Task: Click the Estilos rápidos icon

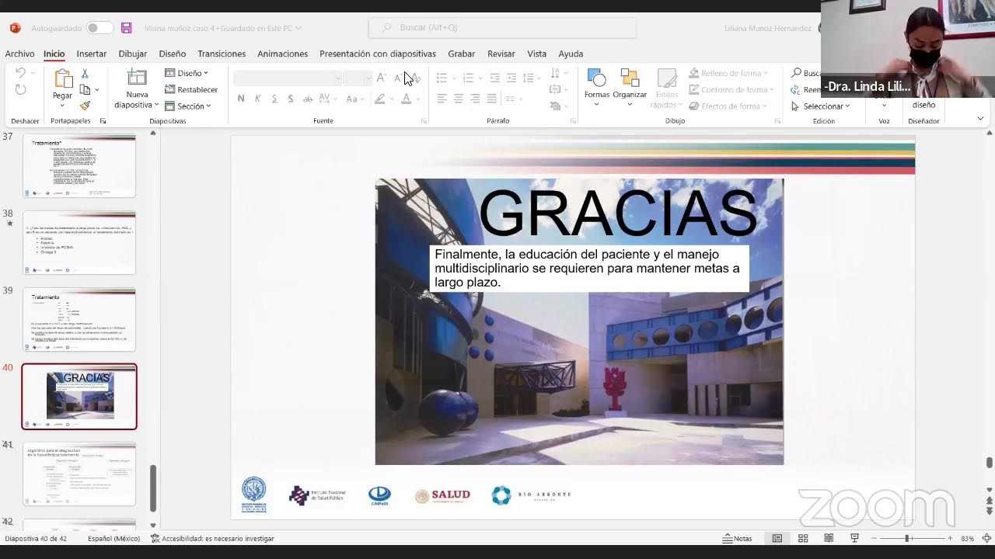Action: (x=667, y=78)
